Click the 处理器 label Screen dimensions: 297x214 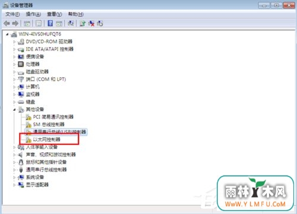click(33, 64)
